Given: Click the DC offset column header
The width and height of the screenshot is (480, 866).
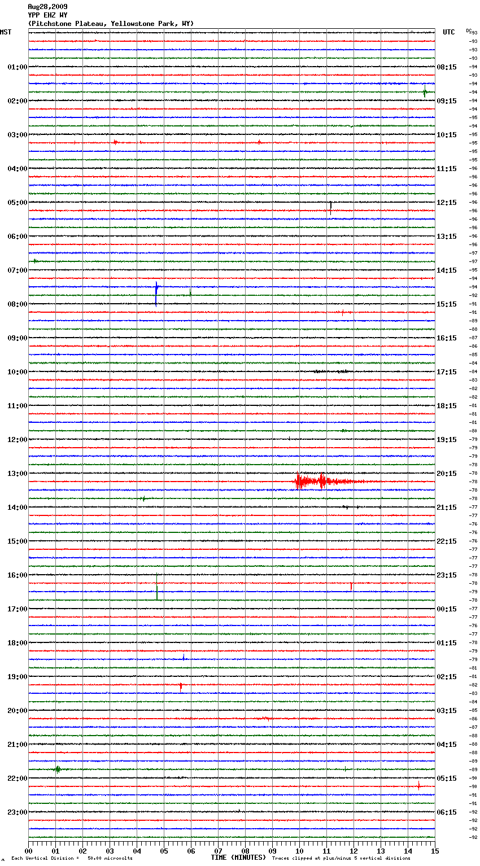Looking at the screenshot, I should [x=469, y=30].
